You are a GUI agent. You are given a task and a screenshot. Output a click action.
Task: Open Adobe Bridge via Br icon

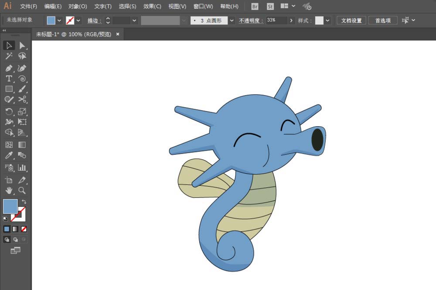[255, 7]
